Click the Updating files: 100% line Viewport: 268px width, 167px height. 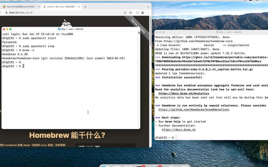coord(188,49)
